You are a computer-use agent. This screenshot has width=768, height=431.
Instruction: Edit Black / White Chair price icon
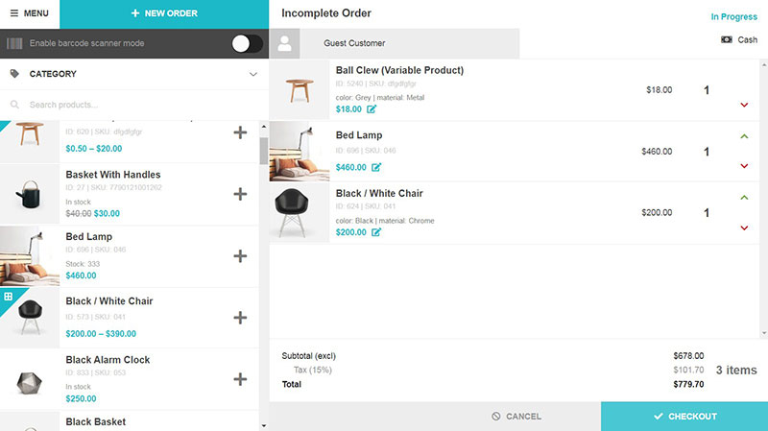pos(376,232)
